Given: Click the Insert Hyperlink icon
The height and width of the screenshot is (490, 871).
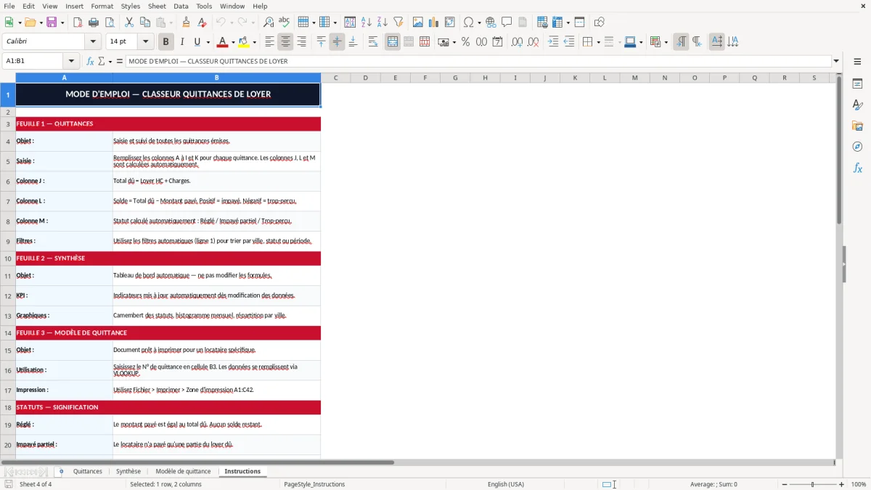Looking at the screenshot, I should pyautogui.click(x=491, y=23).
